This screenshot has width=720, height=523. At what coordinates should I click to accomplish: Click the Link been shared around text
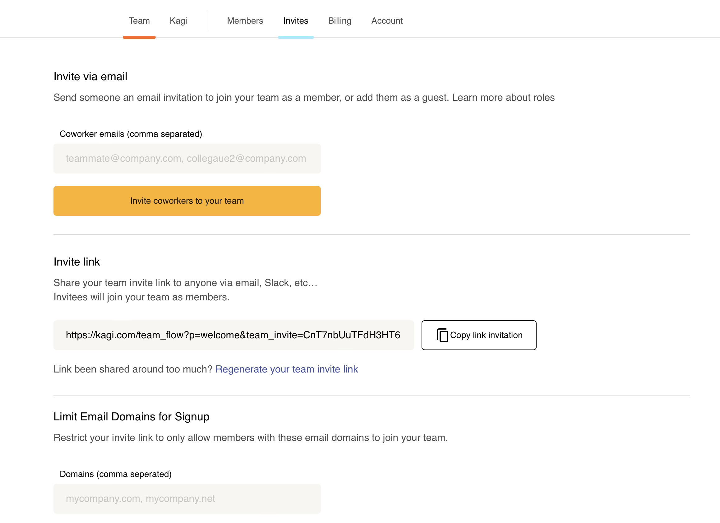coord(133,369)
